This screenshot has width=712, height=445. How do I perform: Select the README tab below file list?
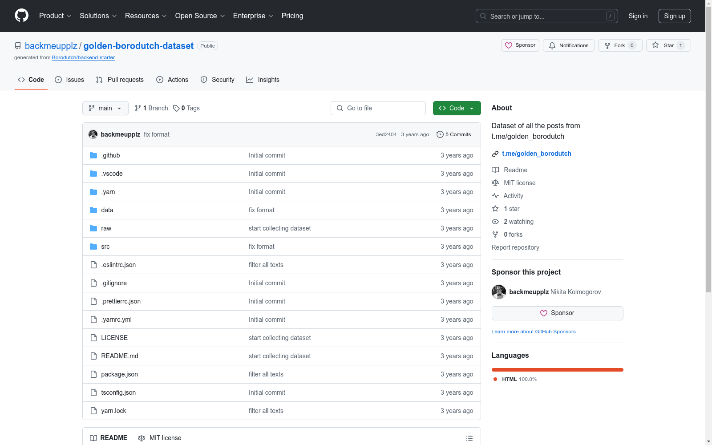(109, 438)
